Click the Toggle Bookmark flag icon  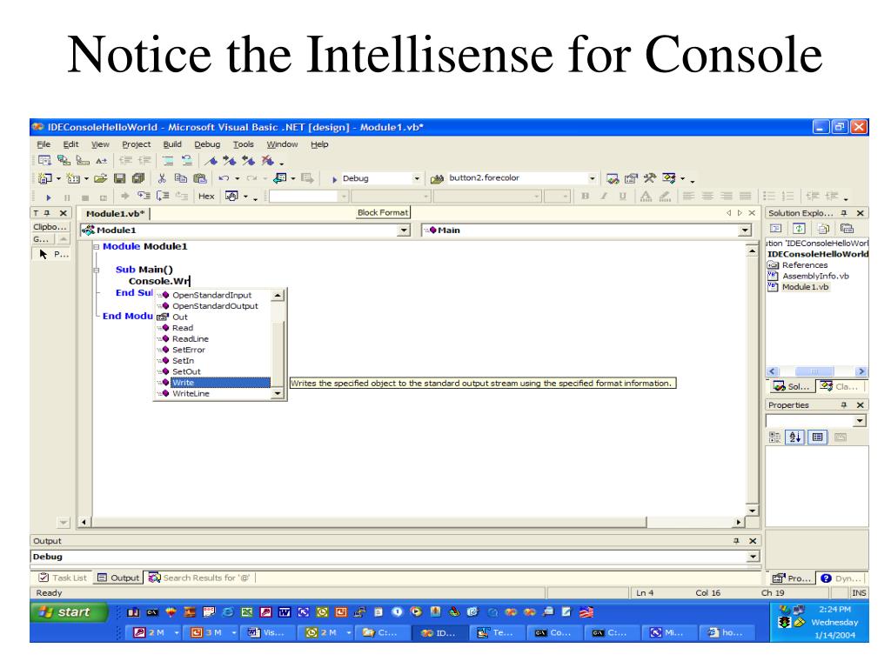(x=211, y=161)
